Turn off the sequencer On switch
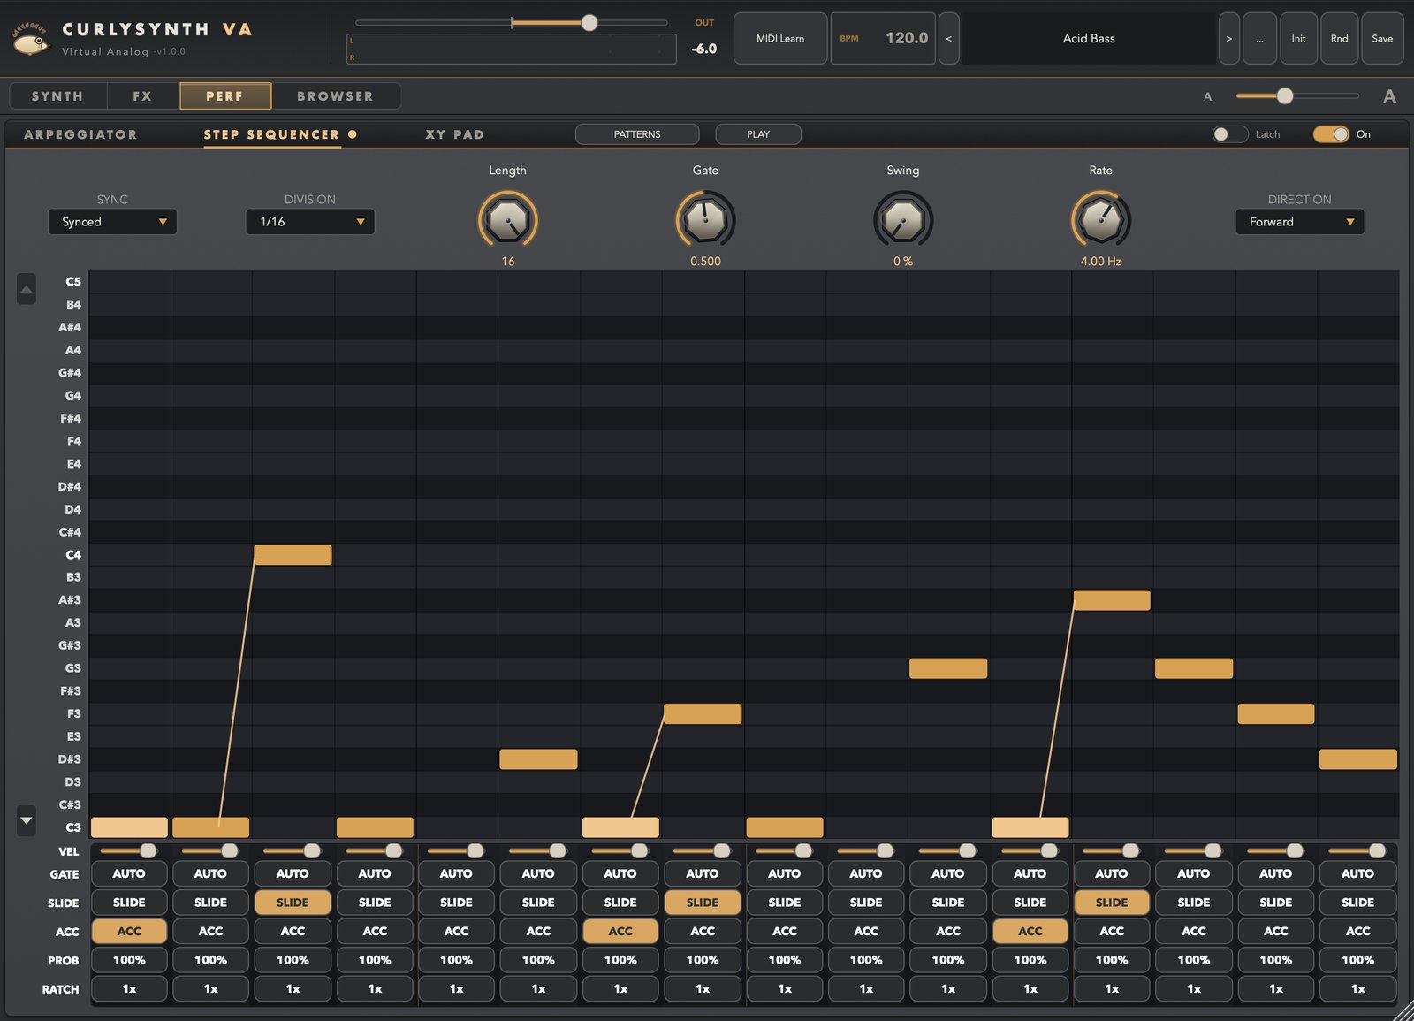 (1331, 134)
